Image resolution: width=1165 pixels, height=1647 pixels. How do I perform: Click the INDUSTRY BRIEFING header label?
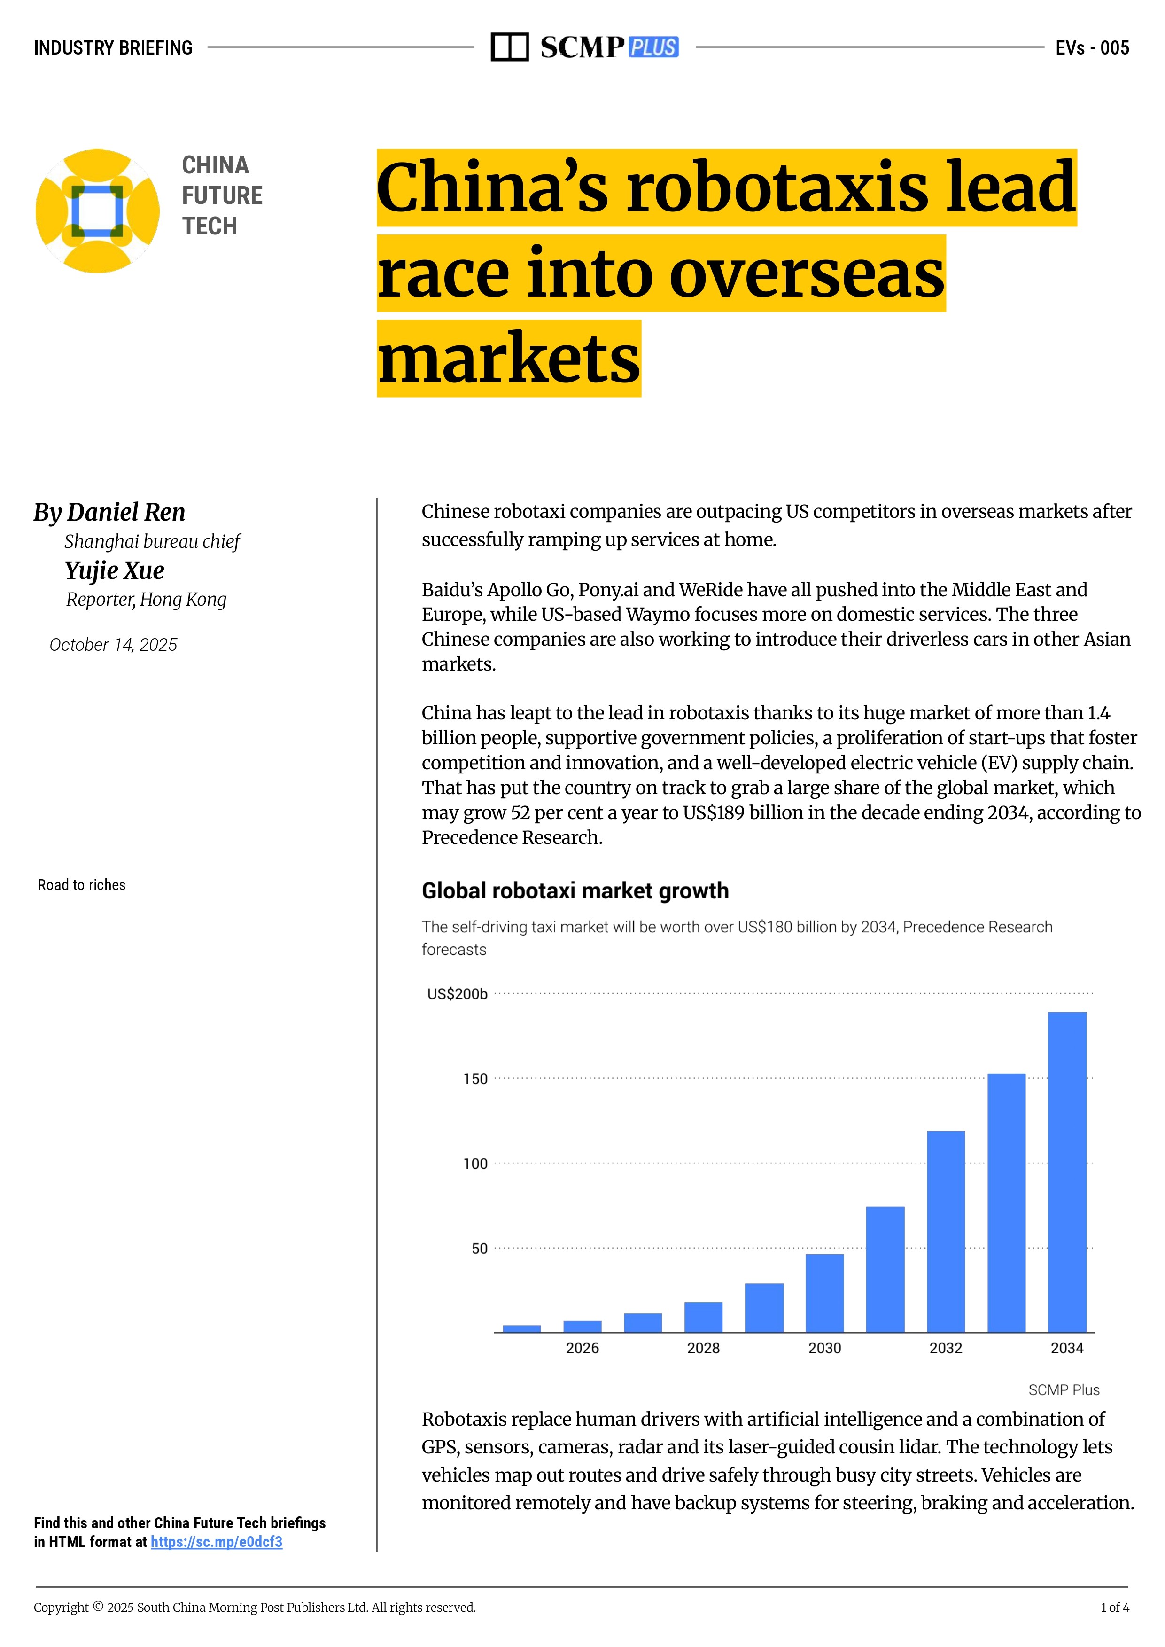pyautogui.click(x=113, y=48)
